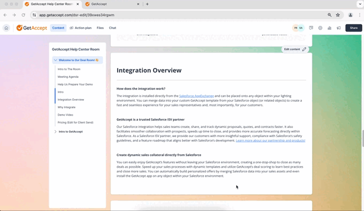Click 'GetAccept is a trusted Salesforce ISV partner'

tap(150, 119)
